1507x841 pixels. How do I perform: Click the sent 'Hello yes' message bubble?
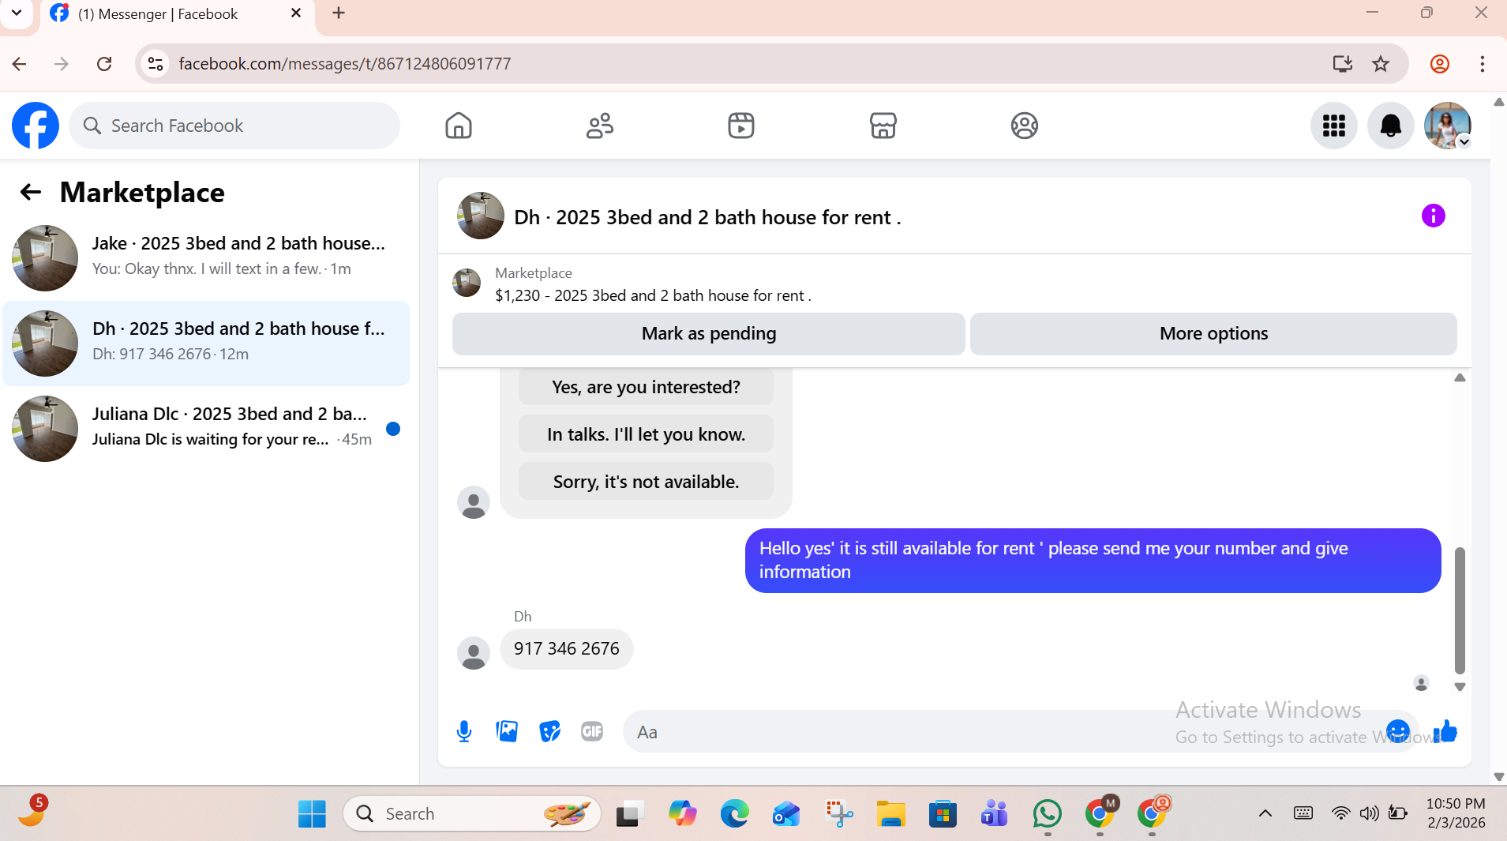[1093, 560]
